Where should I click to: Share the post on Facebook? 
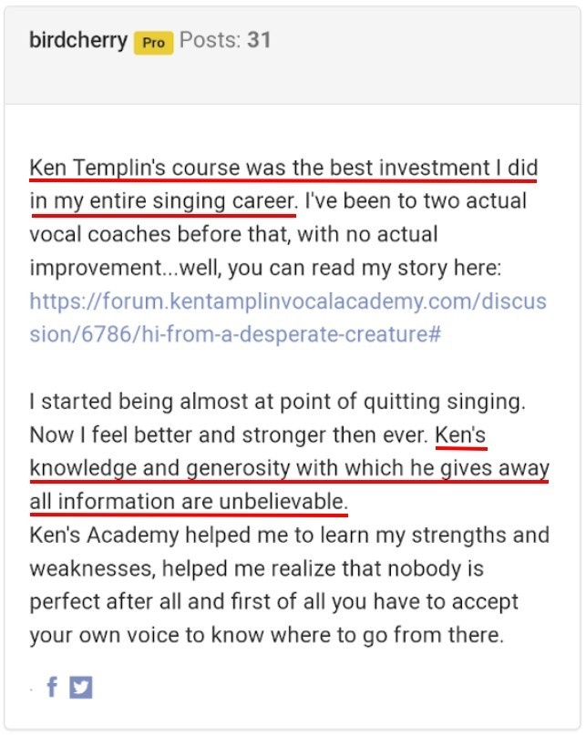click(x=52, y=688)
